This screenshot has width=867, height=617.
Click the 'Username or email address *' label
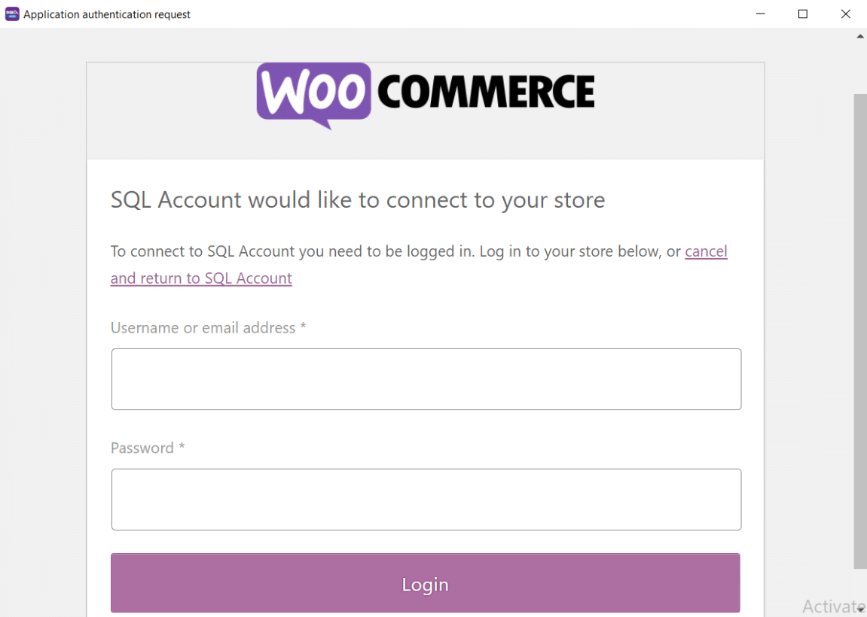pyautogui.click(x=208, y=328)
